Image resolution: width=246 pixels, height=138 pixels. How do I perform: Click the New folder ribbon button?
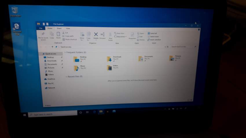point(111,37)
